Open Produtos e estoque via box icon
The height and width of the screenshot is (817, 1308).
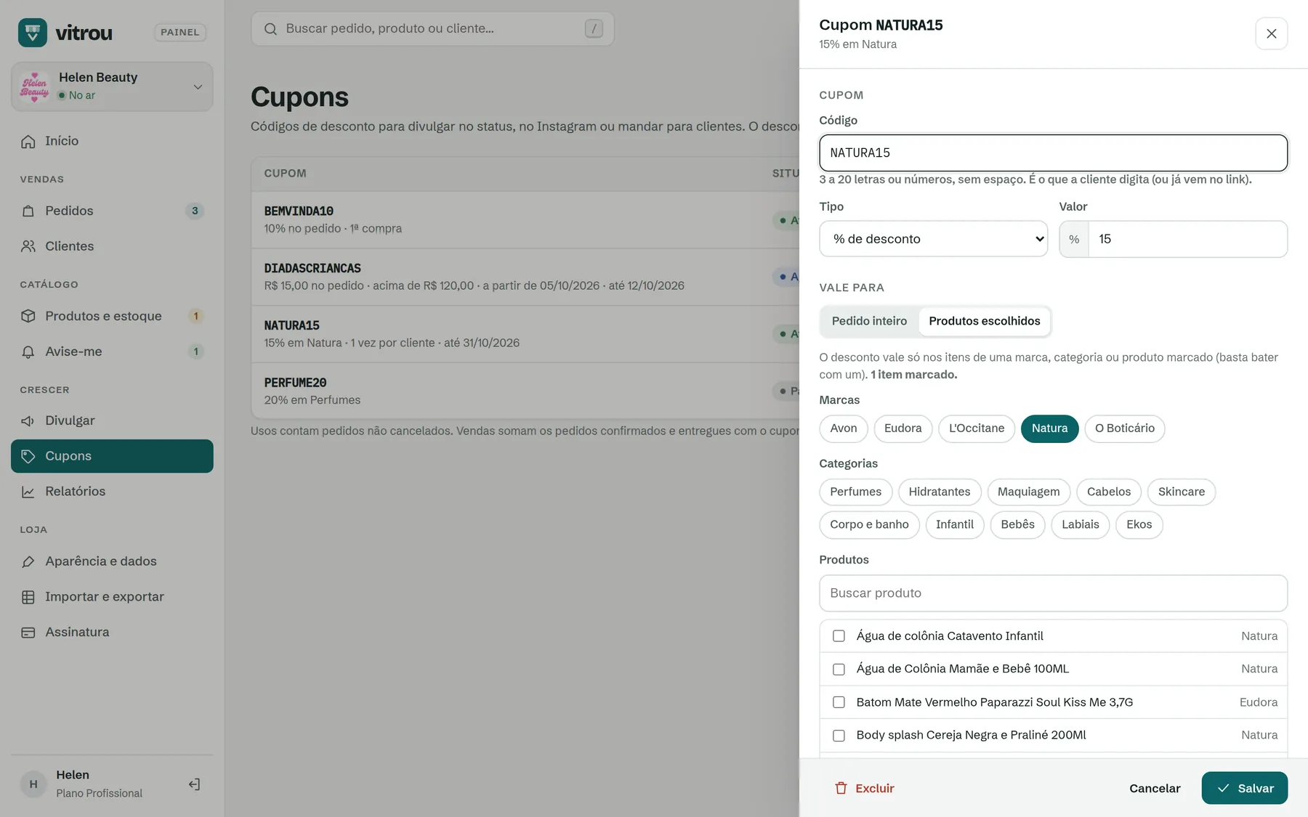28,317
